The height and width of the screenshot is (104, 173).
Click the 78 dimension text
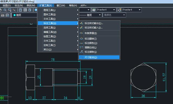pos(53,59)
